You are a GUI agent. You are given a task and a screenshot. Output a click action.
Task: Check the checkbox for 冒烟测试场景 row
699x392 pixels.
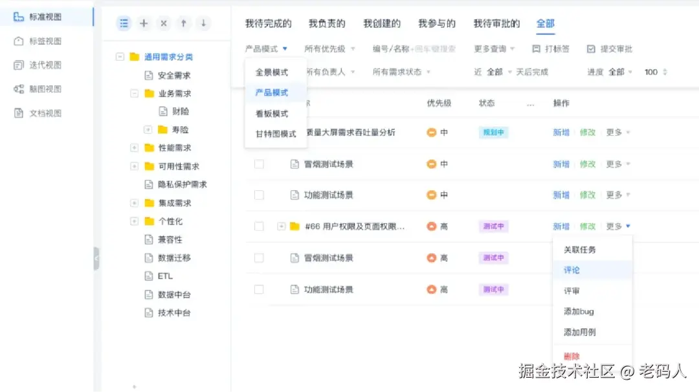pyautogui.click(x=259, y=164)
